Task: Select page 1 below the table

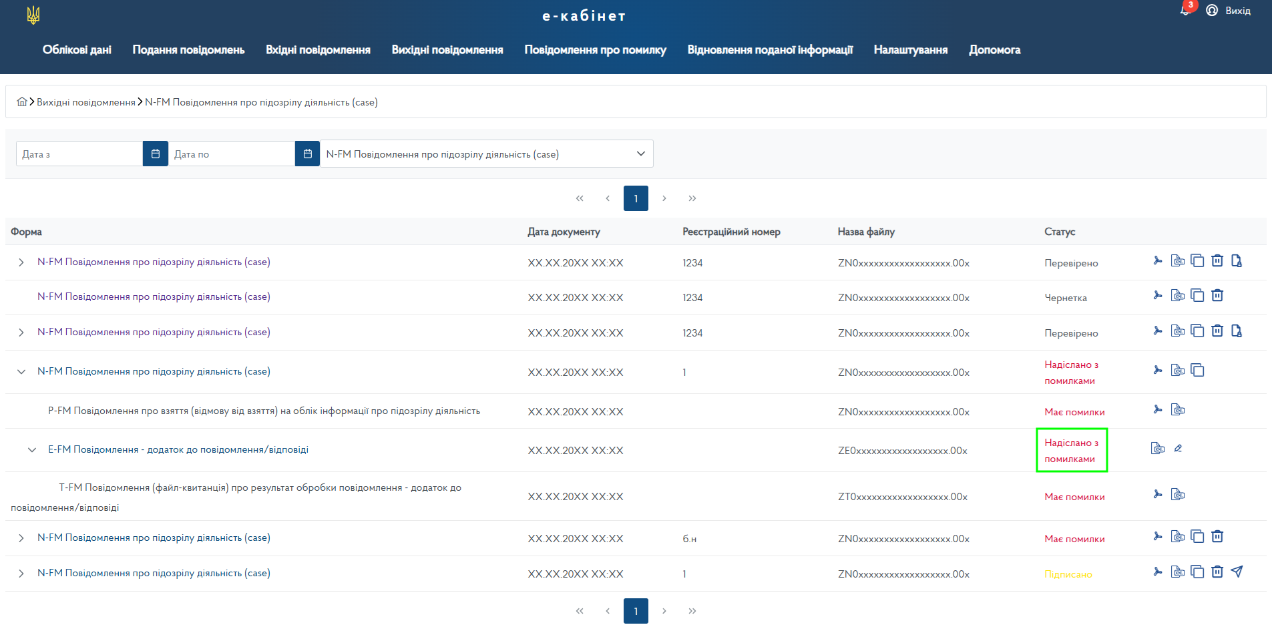Action: [636, 611]
